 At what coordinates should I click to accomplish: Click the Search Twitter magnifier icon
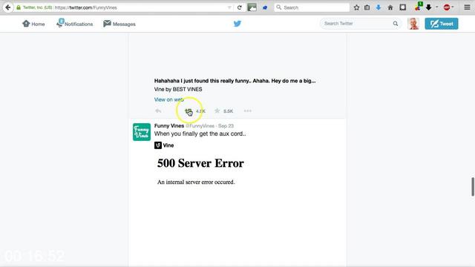click(396, 24)
